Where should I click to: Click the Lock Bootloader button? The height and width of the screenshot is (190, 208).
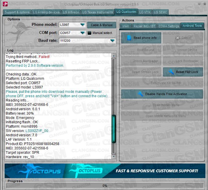[x=183, y=61]
